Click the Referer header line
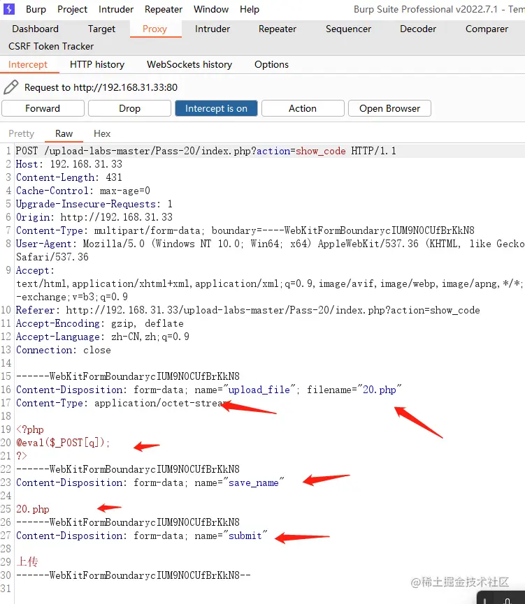525x604 pixels. pyautogui.click(x=247, y=310)
